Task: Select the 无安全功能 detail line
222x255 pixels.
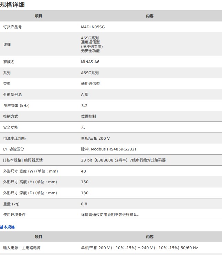Action: 90,51
